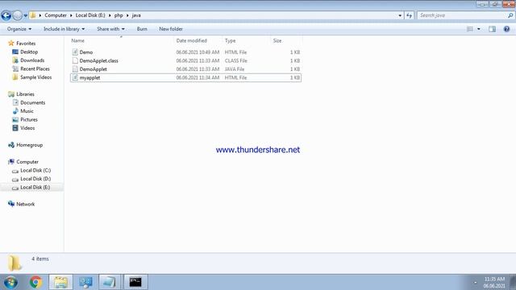The height and width of the screenshot is (290, 516).
Task: Open the Command Prompt taskbar window
Action: 135,282
